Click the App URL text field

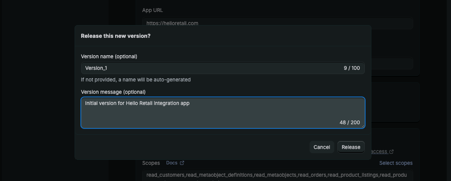277,23
